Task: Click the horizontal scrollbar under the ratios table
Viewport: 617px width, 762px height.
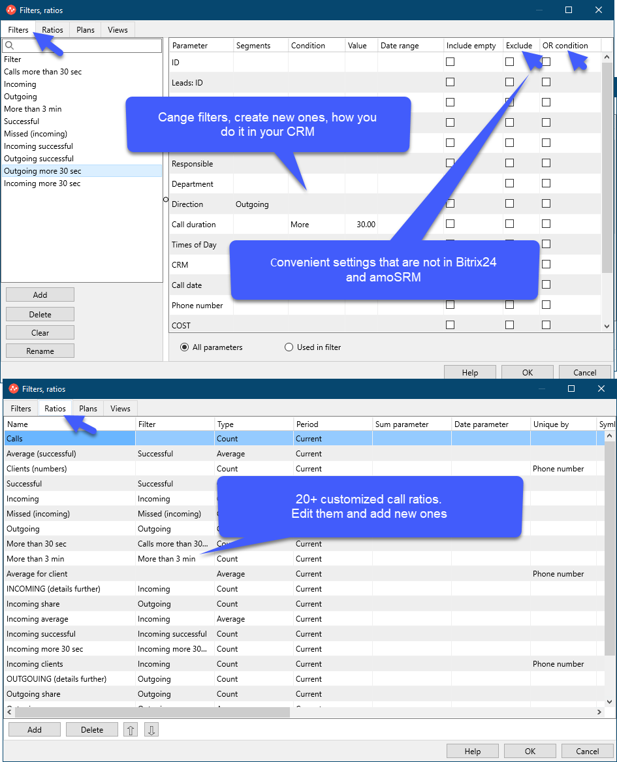Action: point(153,712)
